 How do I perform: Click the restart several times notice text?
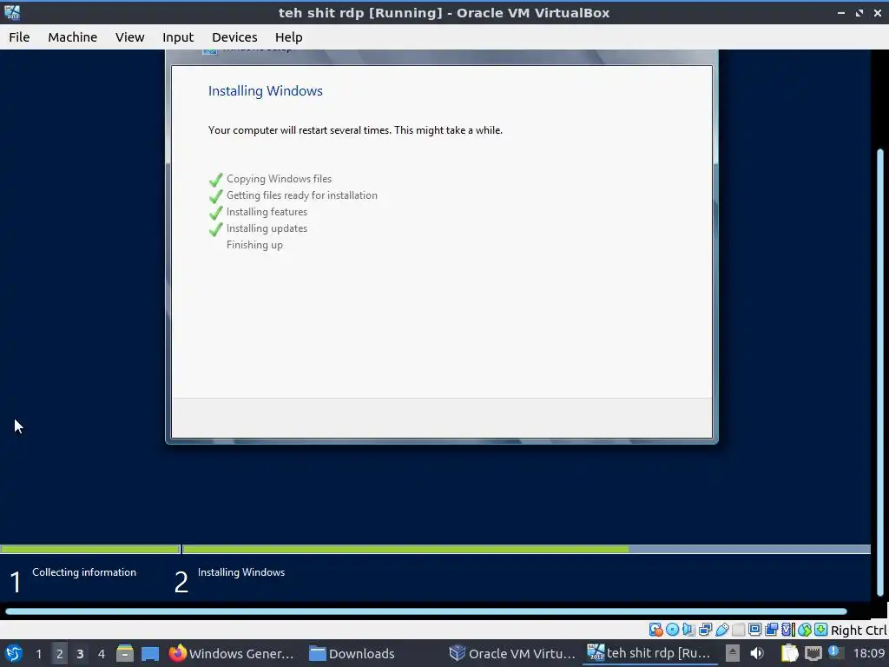[355, 130]
